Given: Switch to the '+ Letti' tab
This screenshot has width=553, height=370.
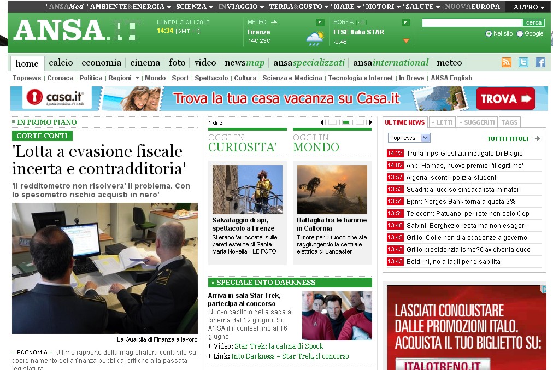Looking at the screenshot, I should [x=442, y=122].
